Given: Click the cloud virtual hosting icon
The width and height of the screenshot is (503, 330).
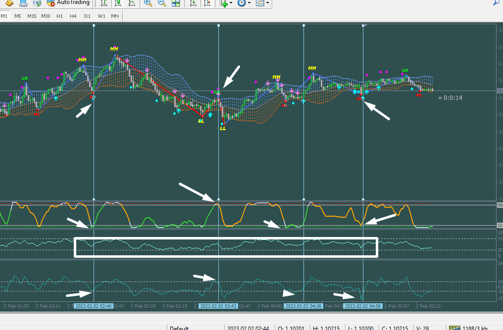Looking at the screenshot, I should pos(23,3).
